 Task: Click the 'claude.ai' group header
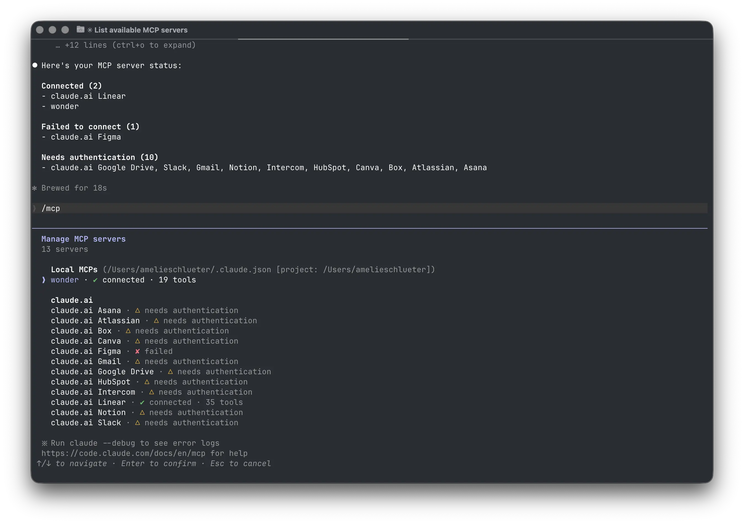pos(72,300)
